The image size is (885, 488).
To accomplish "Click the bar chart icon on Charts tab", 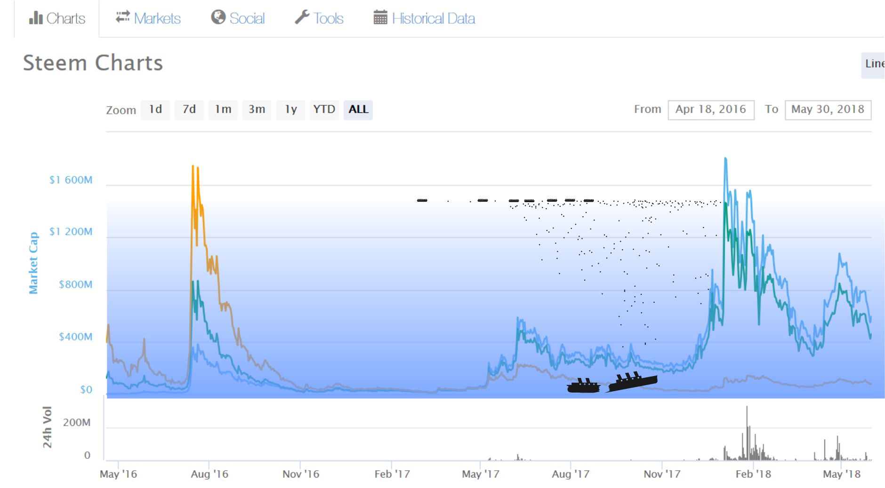I will 36,18.
